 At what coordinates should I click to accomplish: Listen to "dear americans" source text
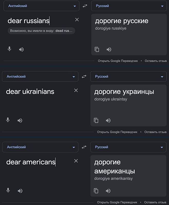pos(20,191)
